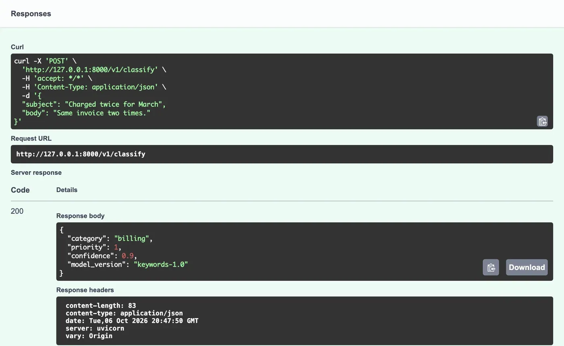
Task: Click the Code column header
Action: (x=20, y=190)
